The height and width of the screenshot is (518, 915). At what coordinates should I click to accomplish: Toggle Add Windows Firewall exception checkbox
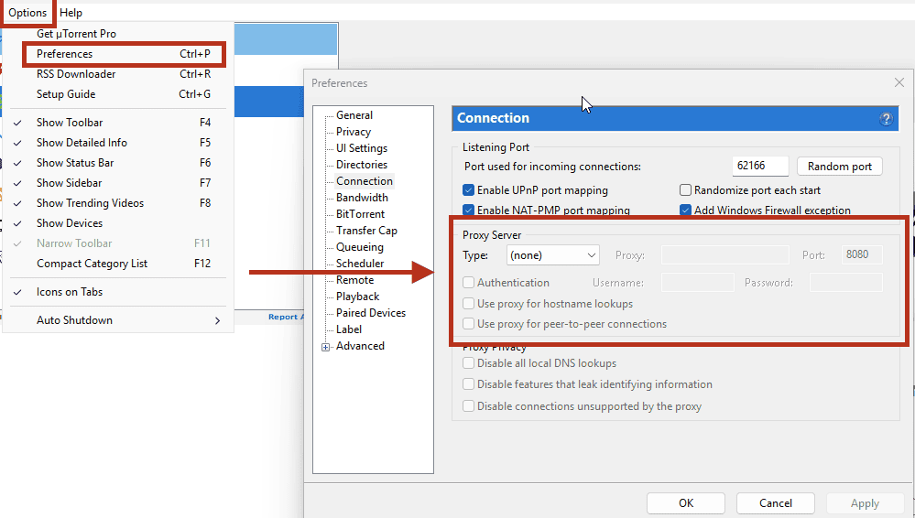[x=685, y=210]
